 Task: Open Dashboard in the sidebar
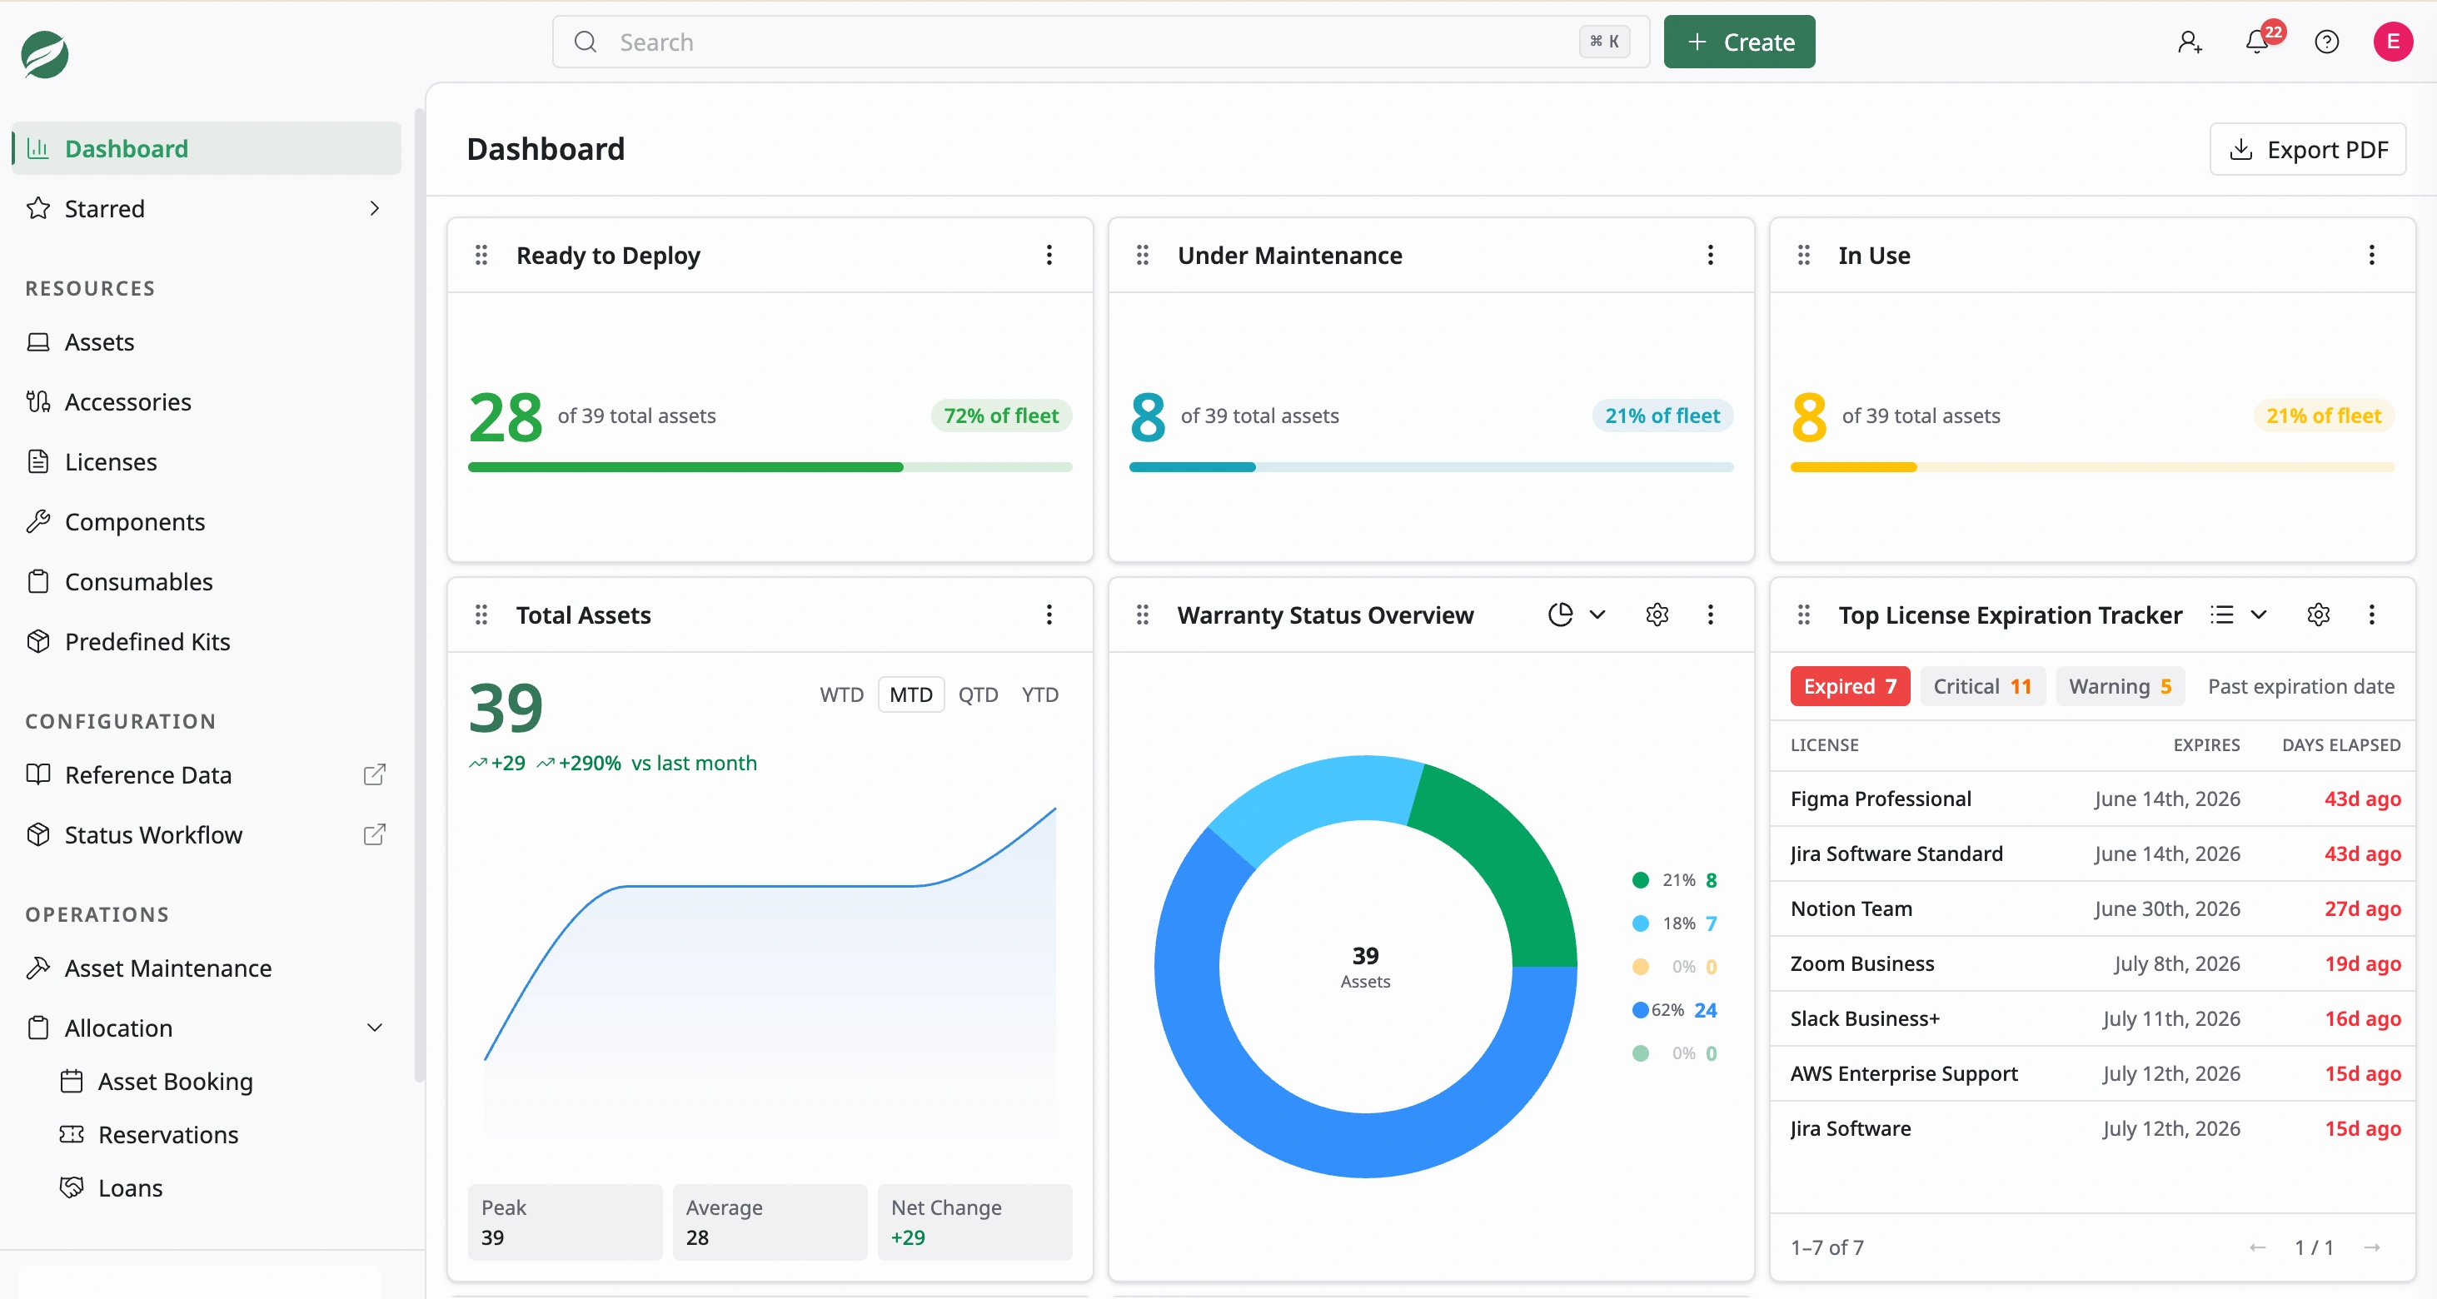coord(207,148)
